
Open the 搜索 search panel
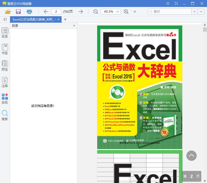point(5,115)
